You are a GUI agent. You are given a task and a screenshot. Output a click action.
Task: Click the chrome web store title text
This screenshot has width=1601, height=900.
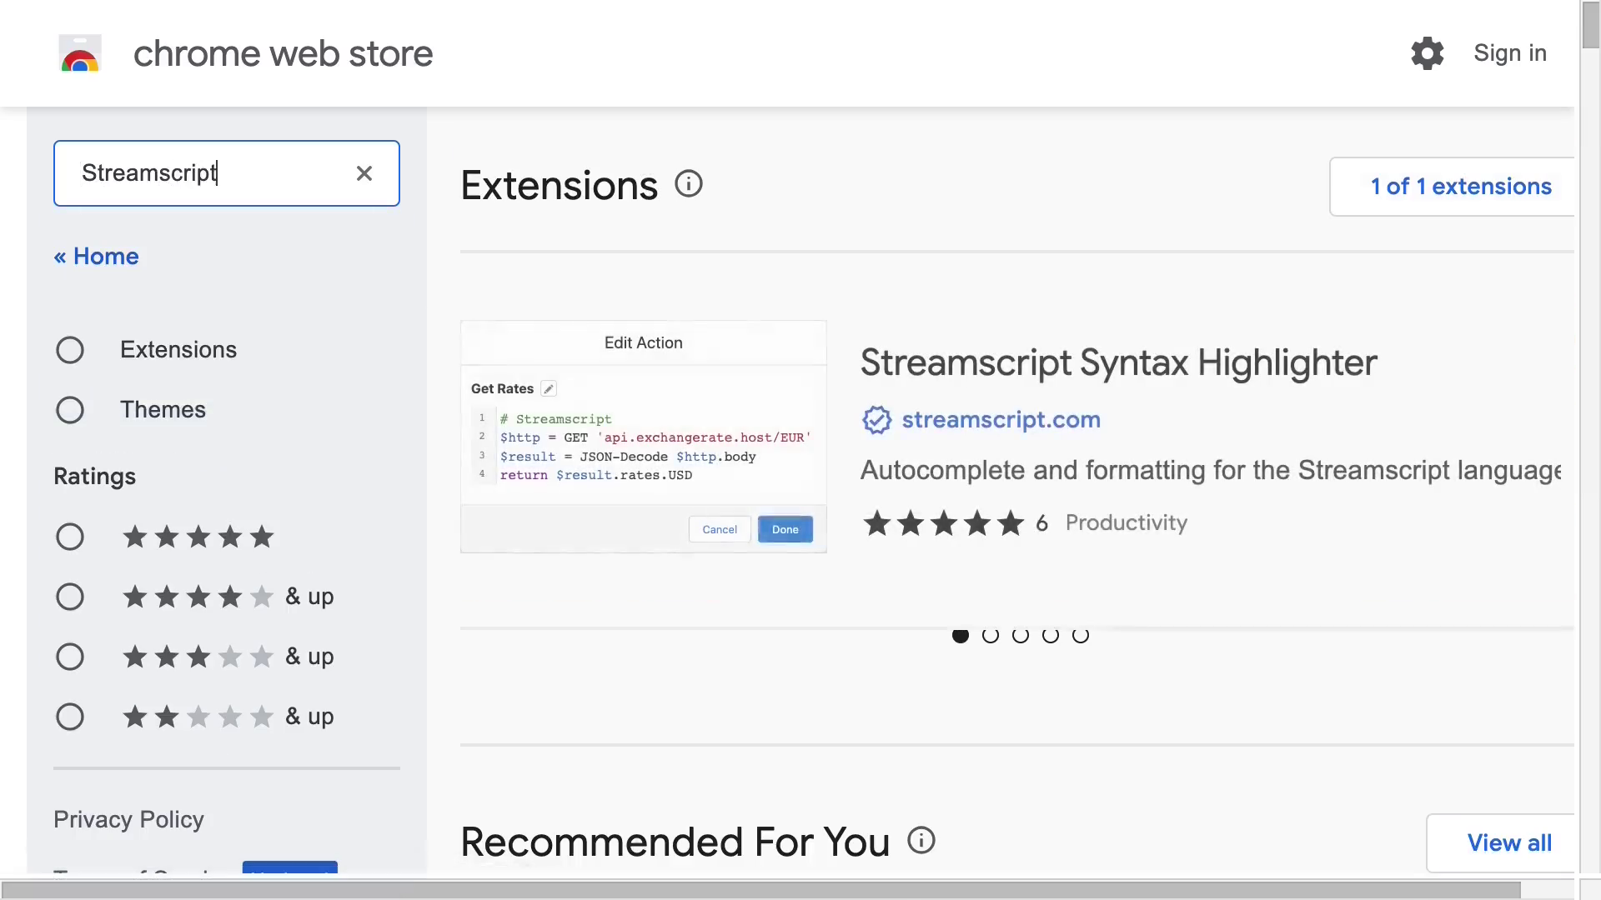click(x=284, y=54)
